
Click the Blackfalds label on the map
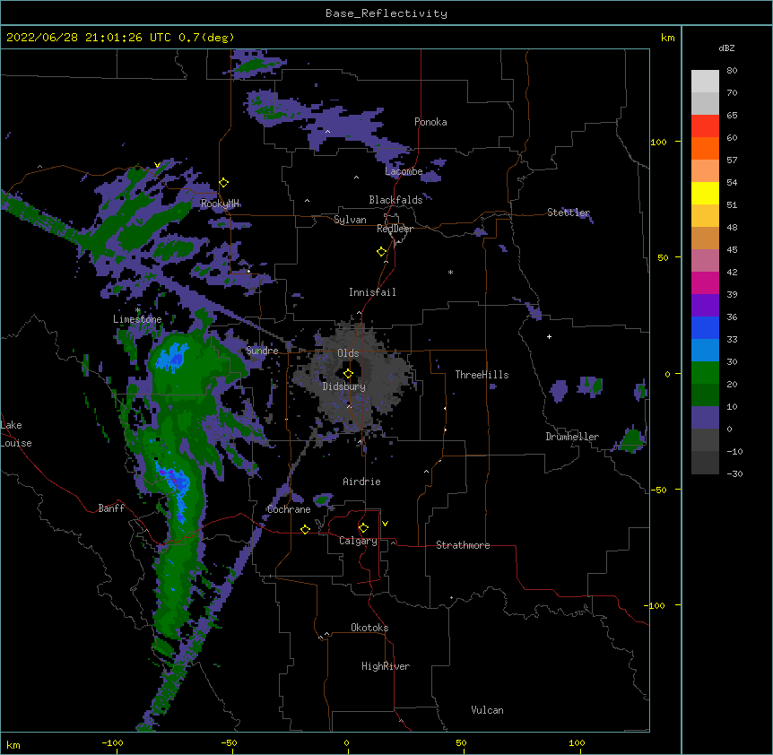[395, 200]
